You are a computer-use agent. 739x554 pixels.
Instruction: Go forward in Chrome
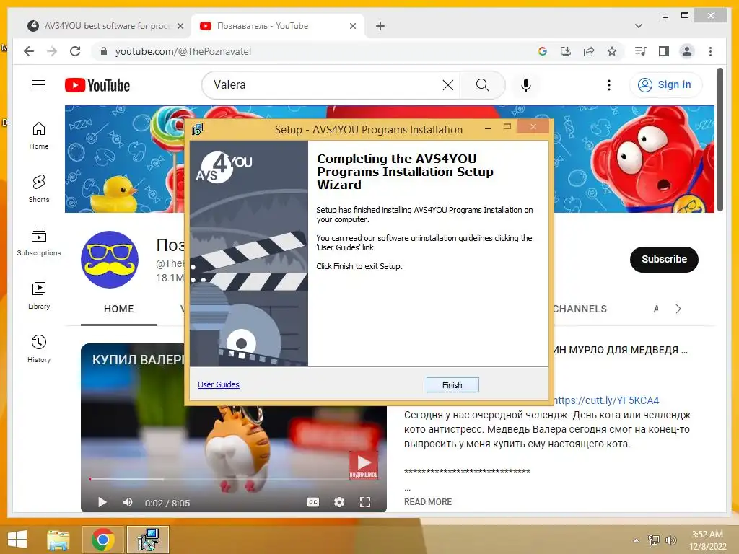52,51
